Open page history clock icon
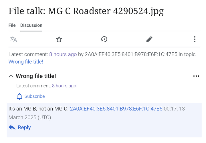 104,39
